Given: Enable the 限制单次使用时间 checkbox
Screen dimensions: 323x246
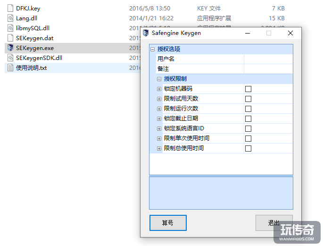Looking at the screenshot, I should 248,138.
